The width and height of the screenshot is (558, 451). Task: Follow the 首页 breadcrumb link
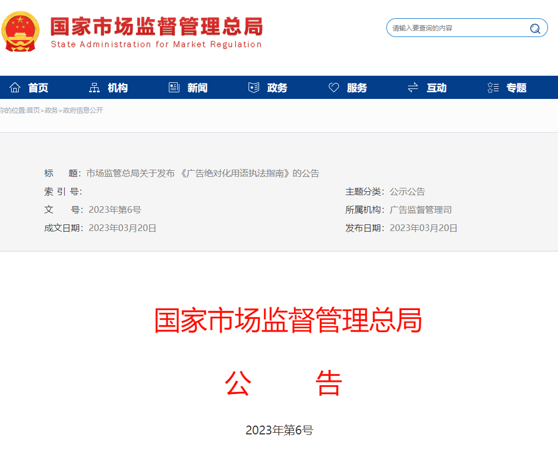(33, 111)
